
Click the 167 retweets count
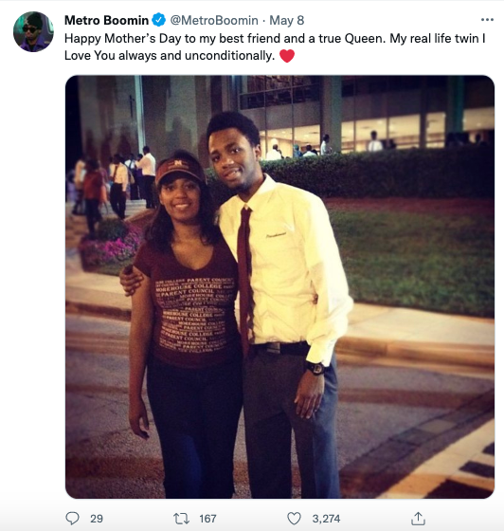click(x=207, y=519)
